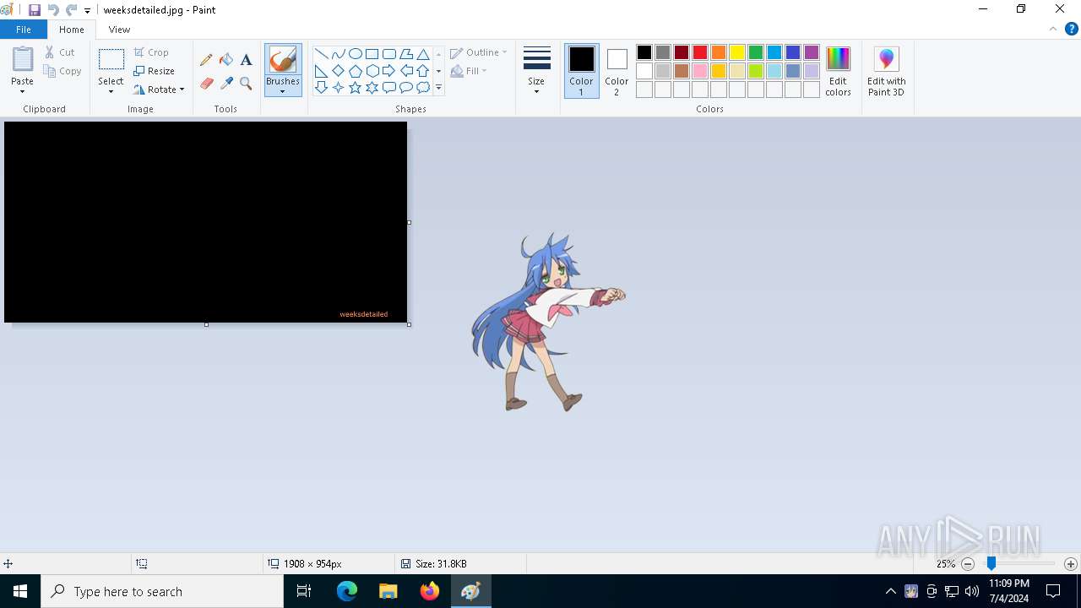The height and width of the screenshot is (608, 1081).
Task: Pick the red color swatch
Action: coord(700,52)
